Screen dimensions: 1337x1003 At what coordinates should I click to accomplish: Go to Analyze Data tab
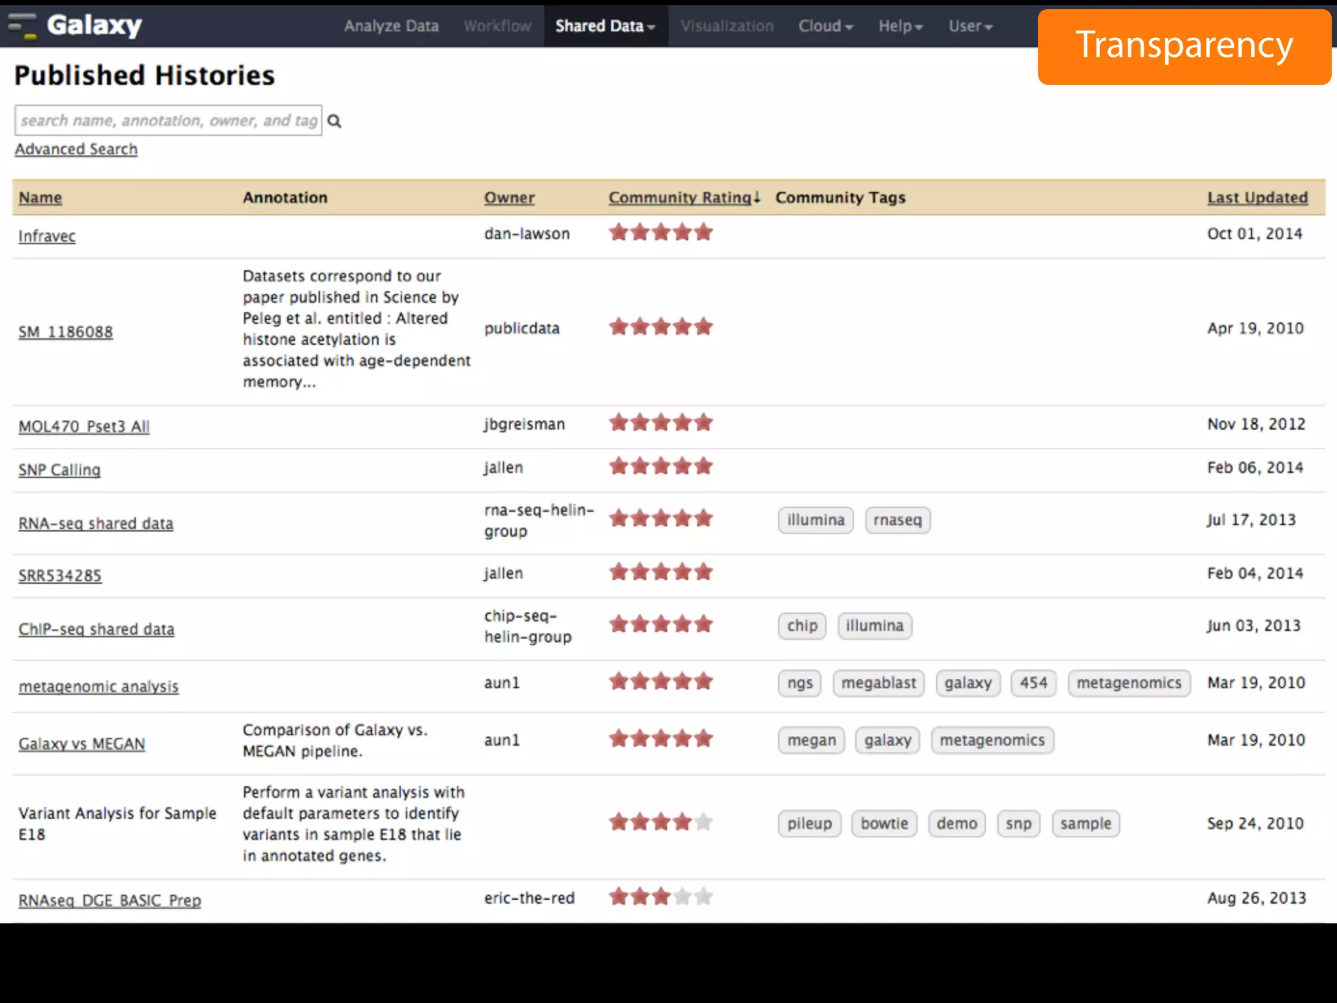pyautogui.click(x=391, y=26)
